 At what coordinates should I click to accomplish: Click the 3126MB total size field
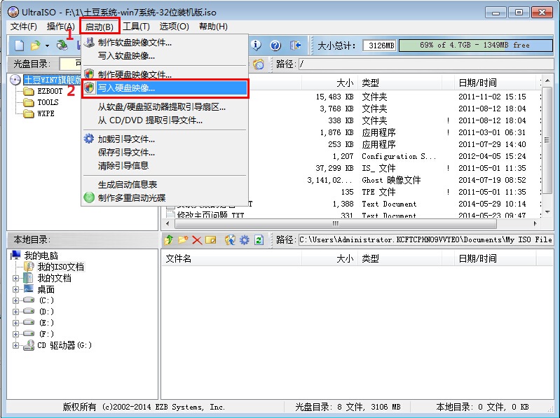click(380, 46)
